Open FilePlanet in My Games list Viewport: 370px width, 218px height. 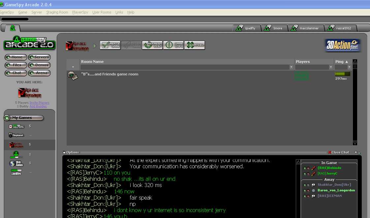tap(16, 135)
